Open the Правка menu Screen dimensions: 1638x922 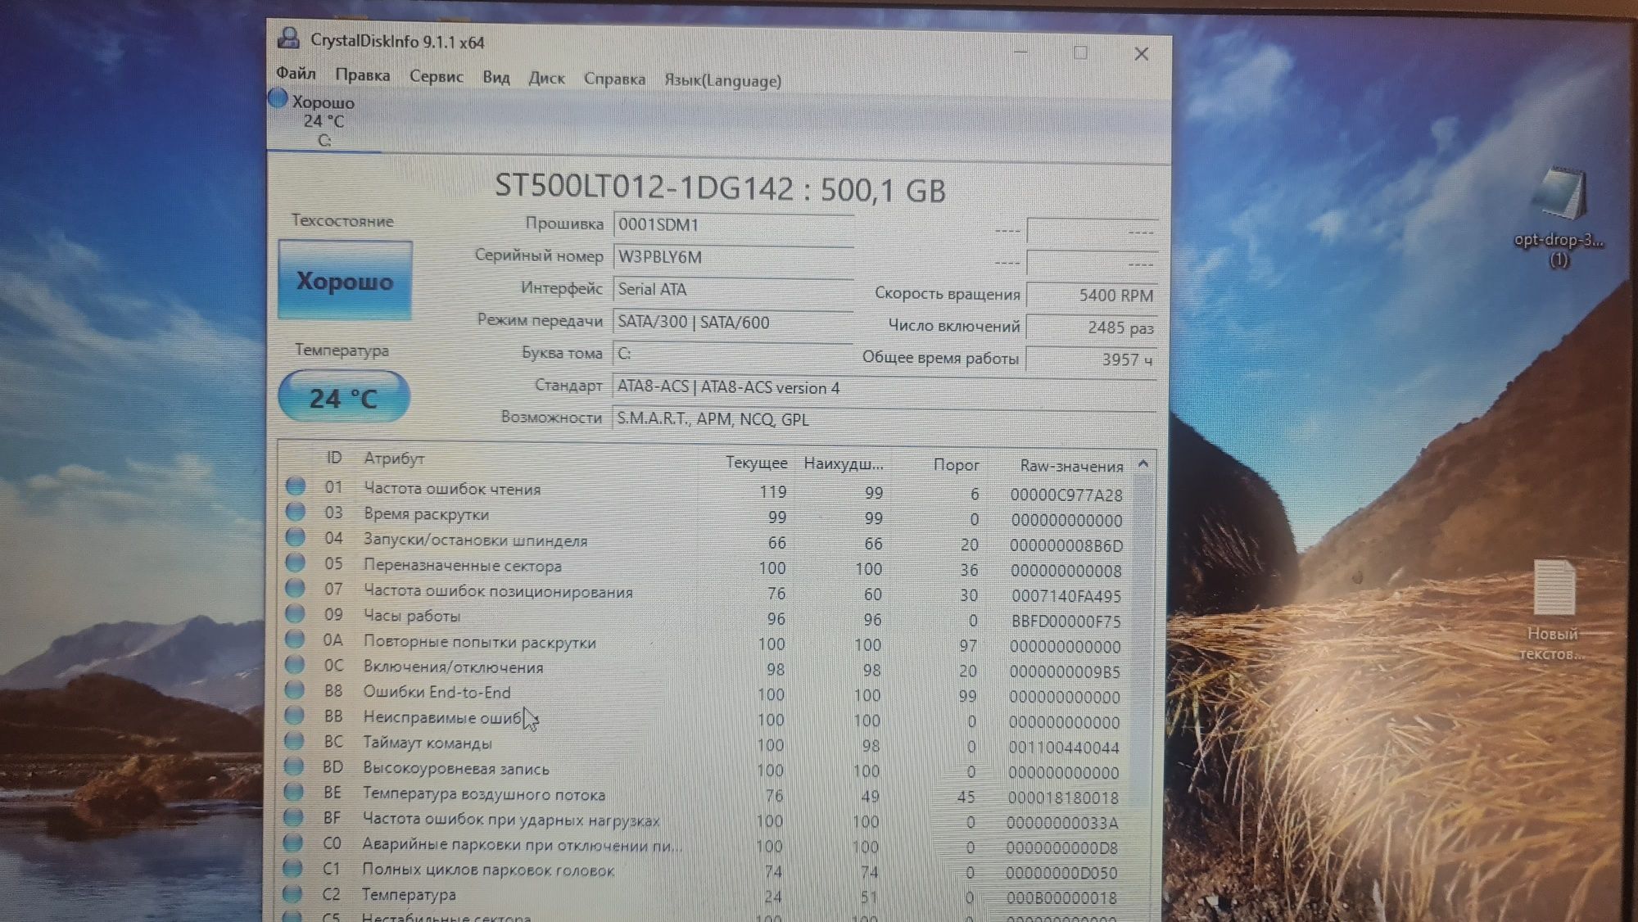[362, 75]
